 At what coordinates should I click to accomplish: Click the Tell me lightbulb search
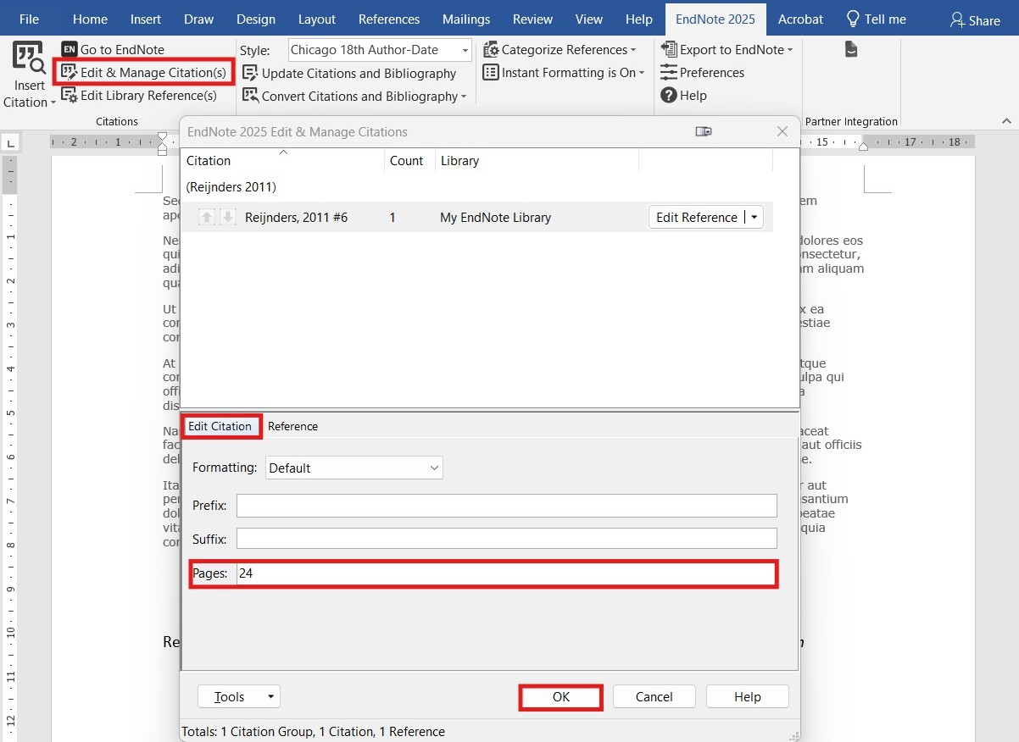tap(877, 19)
